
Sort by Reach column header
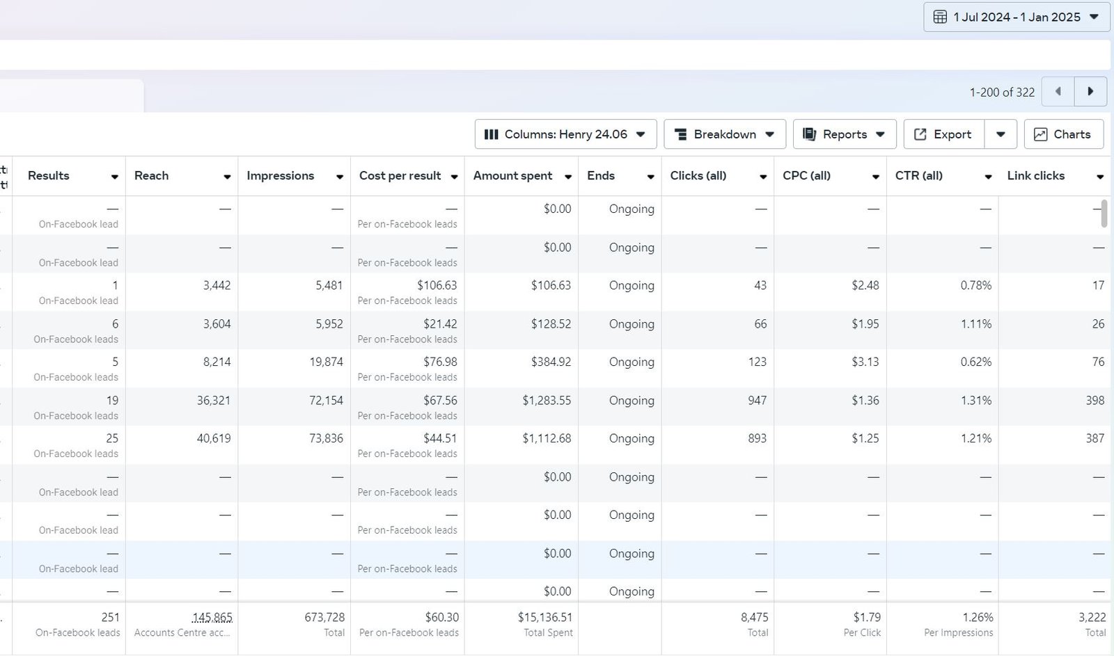coord(152,176)
